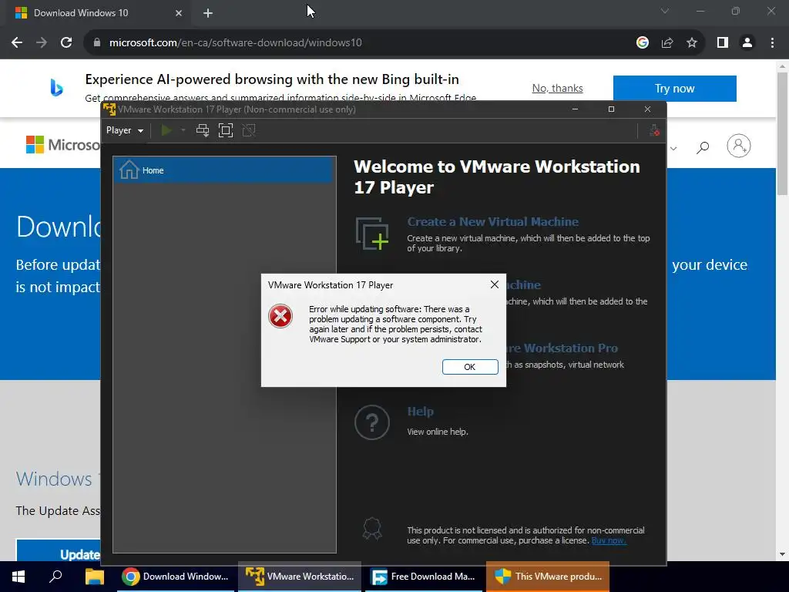Click the Google icon in address bar
The image size is (789, 592).
(643, 43)
